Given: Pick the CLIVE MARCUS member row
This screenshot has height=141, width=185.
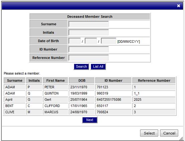Looking at the screenshot, I should click(x=89, y=112).
